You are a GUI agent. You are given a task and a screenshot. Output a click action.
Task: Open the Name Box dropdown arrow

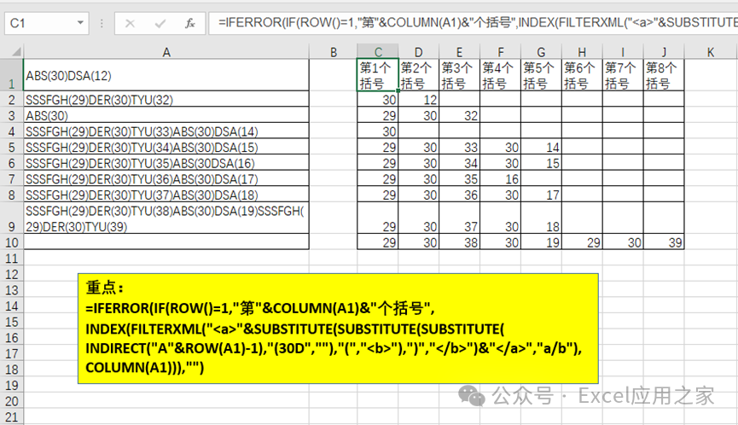80,22
